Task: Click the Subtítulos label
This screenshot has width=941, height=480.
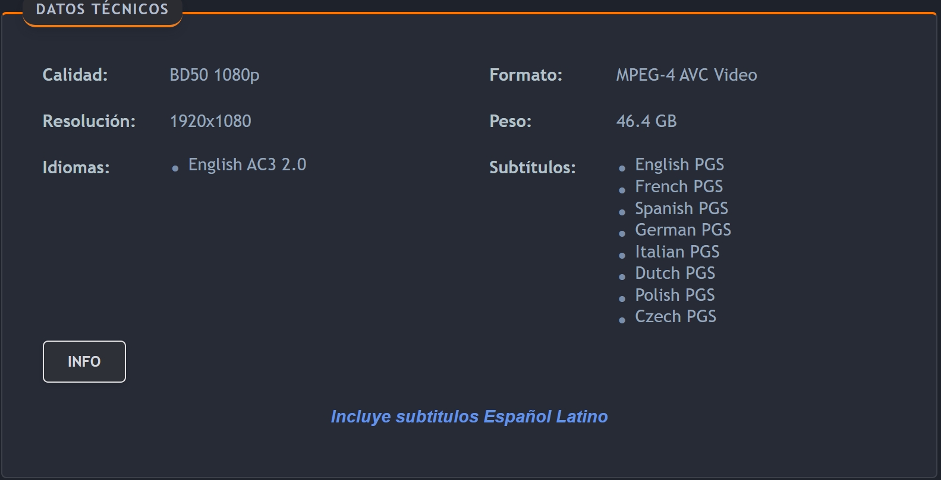Action: click(533, 167)
